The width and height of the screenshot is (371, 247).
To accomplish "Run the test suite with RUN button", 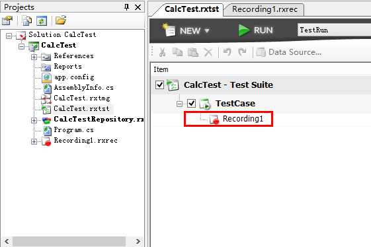I will (255, 30).
